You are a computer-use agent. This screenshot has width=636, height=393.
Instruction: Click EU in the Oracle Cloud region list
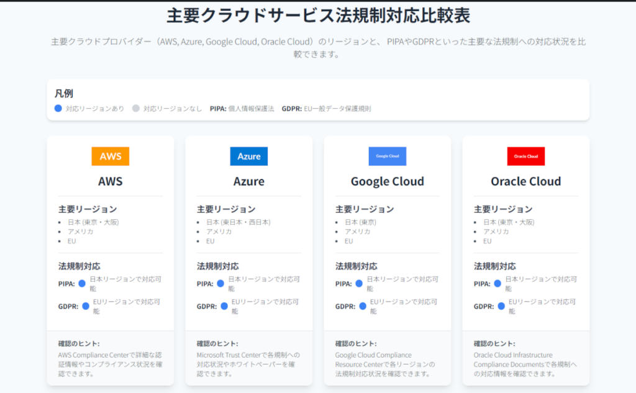487,242
